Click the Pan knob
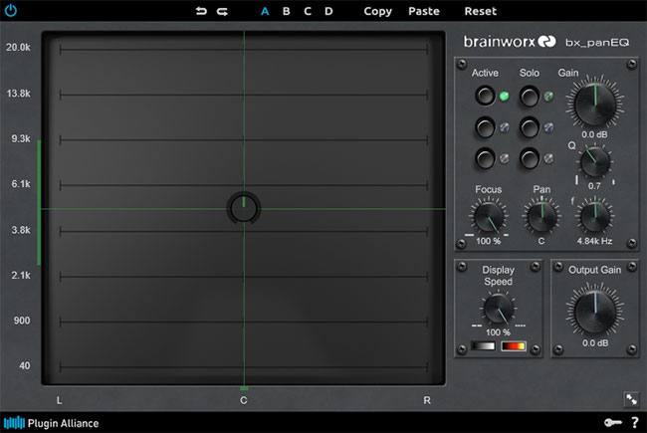Image resolution: width=647 pixels, height=433 pixels. tap(541, 217)
